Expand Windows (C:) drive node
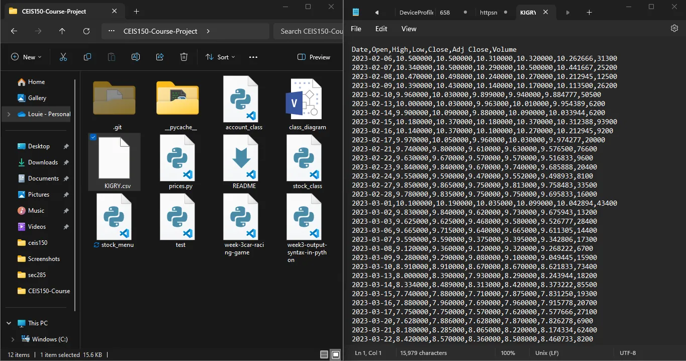The width and height of the screenshot is (686, 361). click(13, 339)
